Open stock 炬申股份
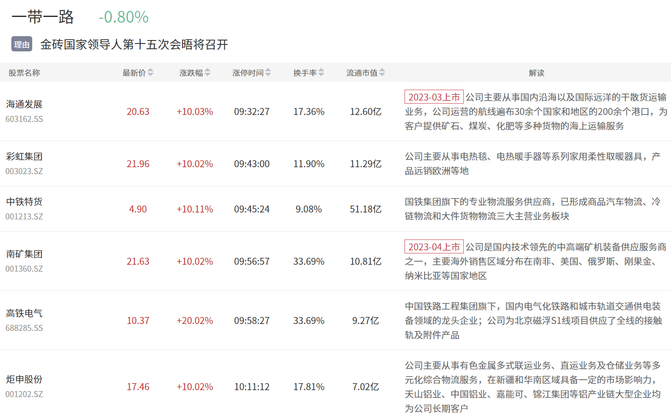Image resolution: width=671 pixels, height=418 pixels. coord(24,379)
